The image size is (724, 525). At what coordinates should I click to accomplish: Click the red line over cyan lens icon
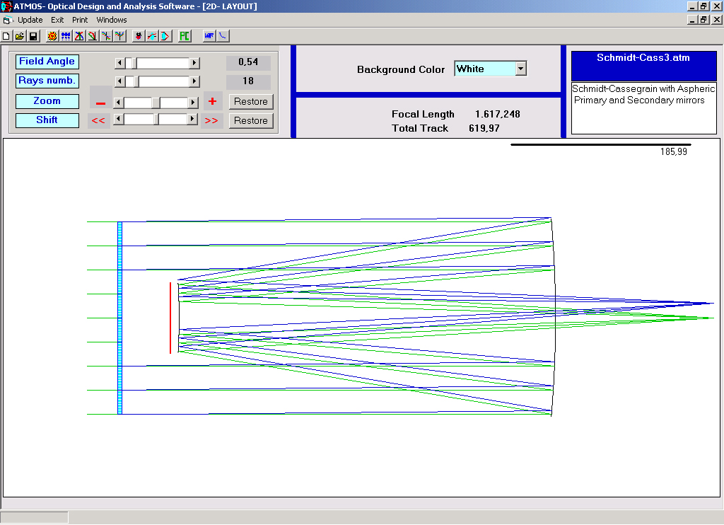[152, 36]
